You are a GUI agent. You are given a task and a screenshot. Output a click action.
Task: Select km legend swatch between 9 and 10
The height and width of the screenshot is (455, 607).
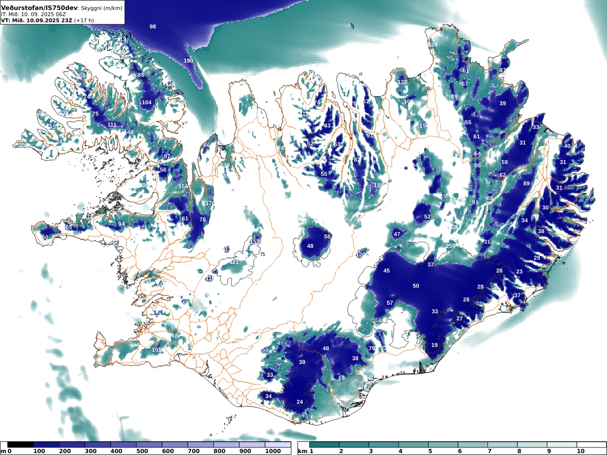tap(562, 445)
